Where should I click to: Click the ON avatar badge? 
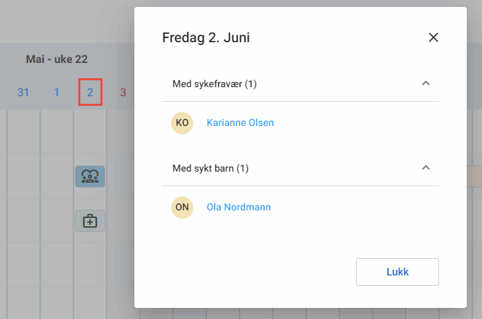click(182, 207)
